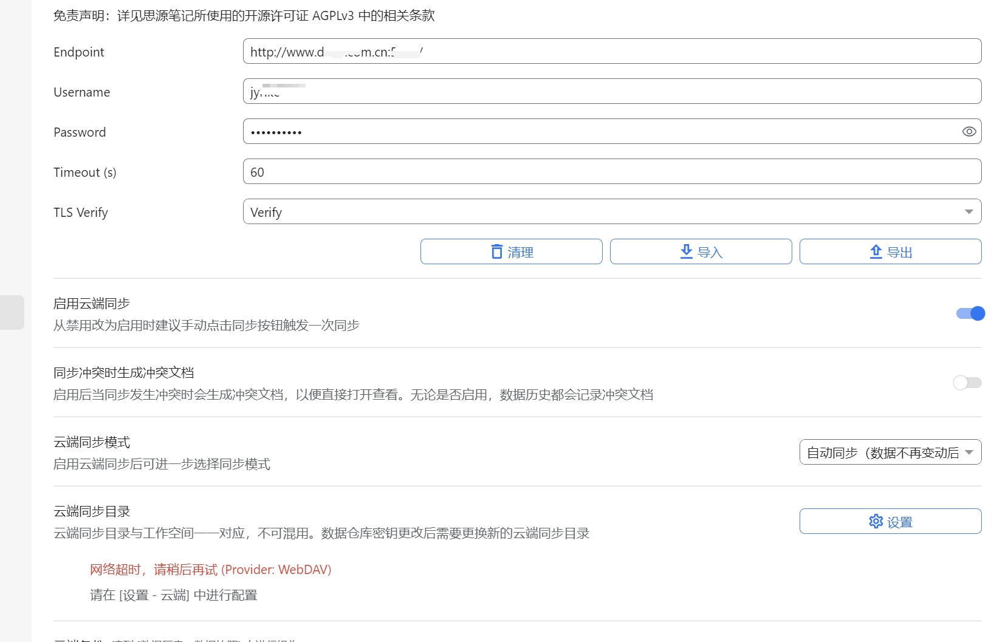Click the Timeout (s) field showing 60
Viewport: 994px width, 642px height.
(x=611, y=171)
